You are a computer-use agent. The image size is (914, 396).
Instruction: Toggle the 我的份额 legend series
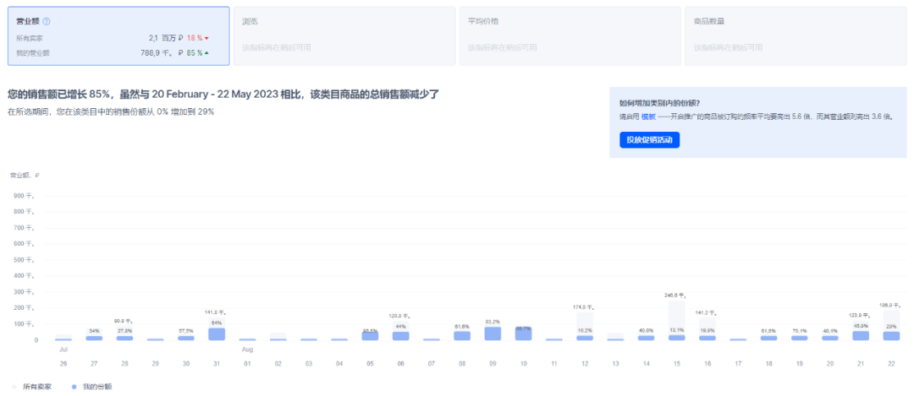[x=91, y=386]
